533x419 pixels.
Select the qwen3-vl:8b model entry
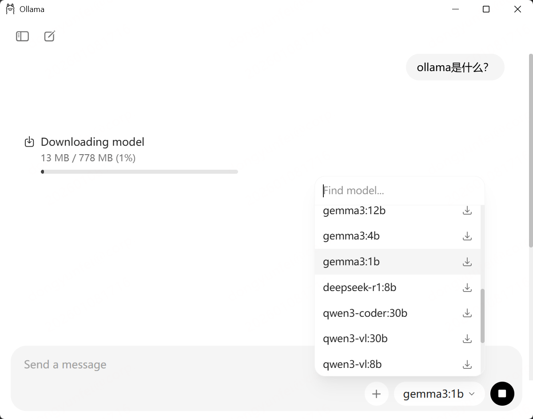[352, 364]
